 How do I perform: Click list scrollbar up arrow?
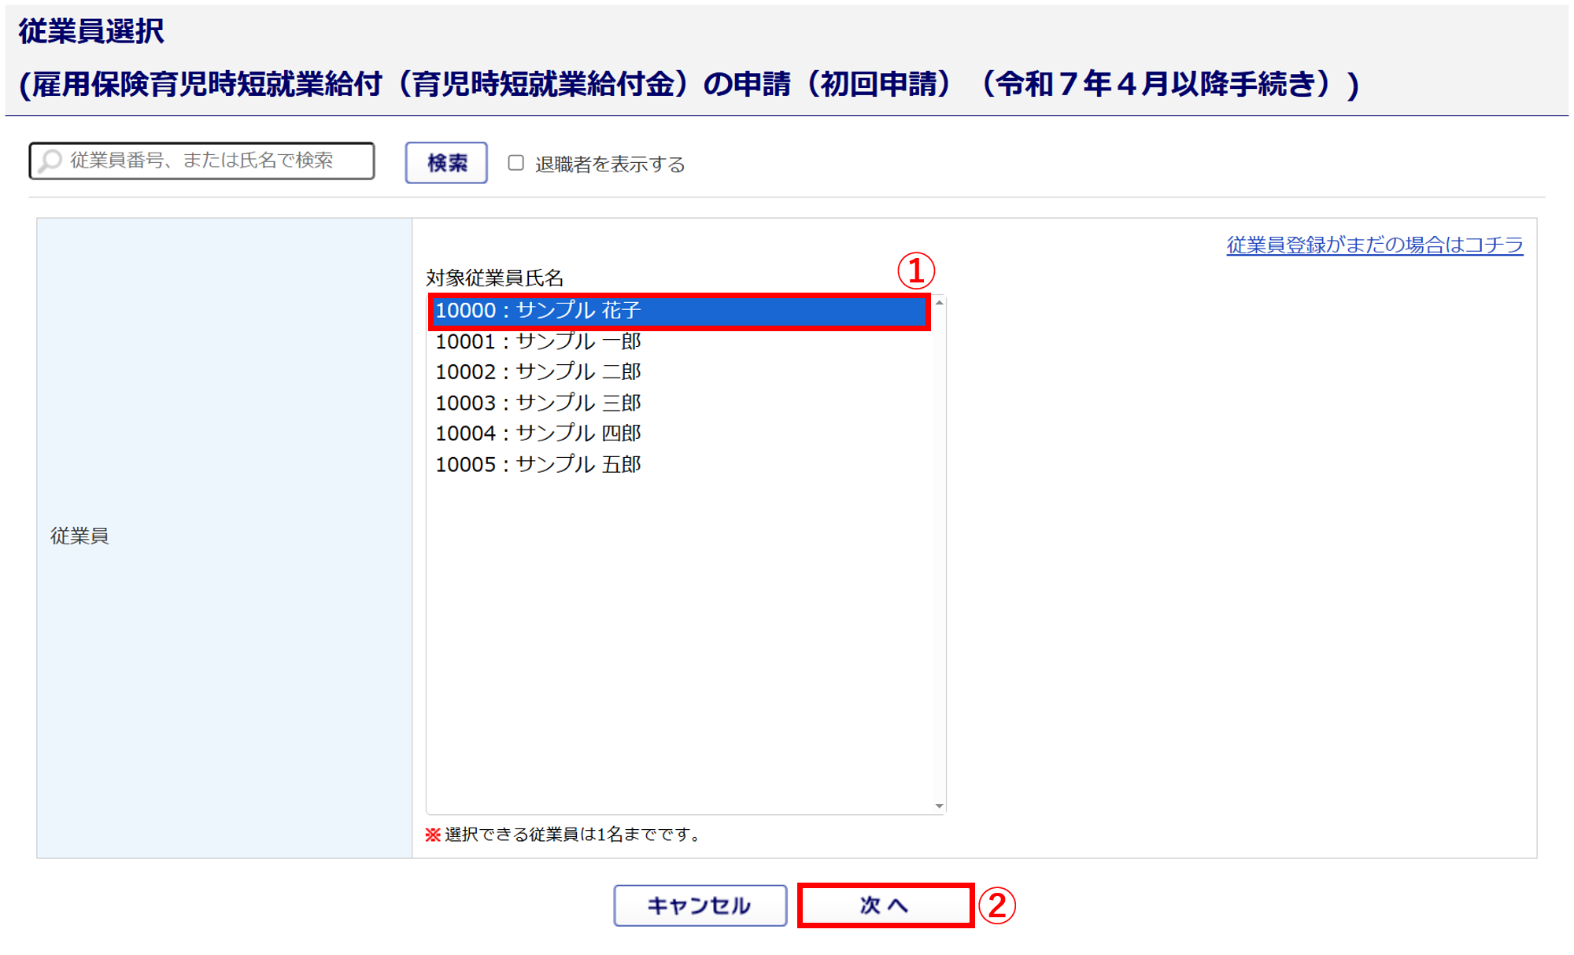pos(939,303)
